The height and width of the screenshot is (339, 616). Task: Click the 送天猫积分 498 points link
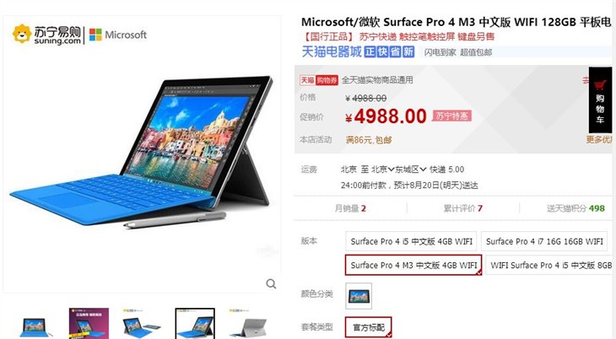tap(575, 208)
